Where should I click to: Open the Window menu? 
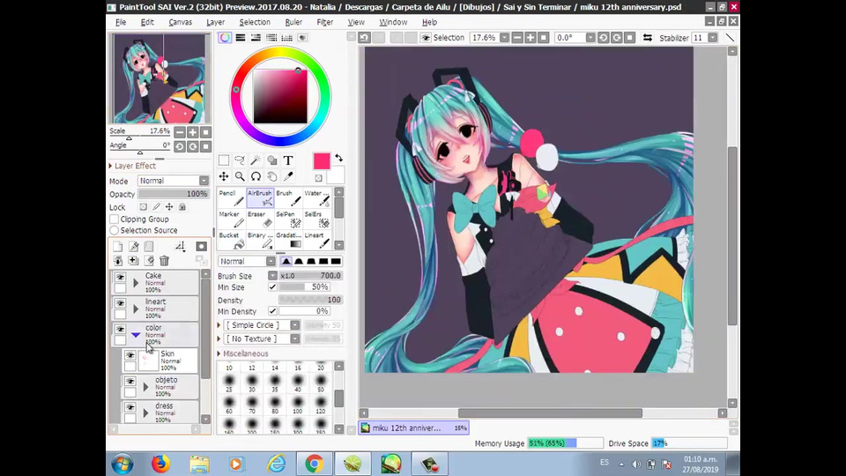coord(393,22)
